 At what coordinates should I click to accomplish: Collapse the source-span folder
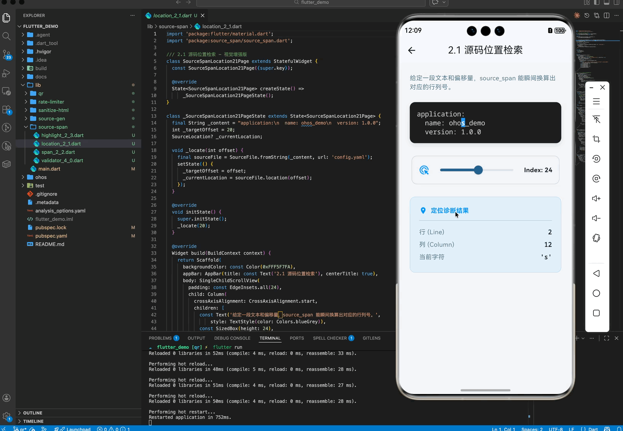point(26,127)
